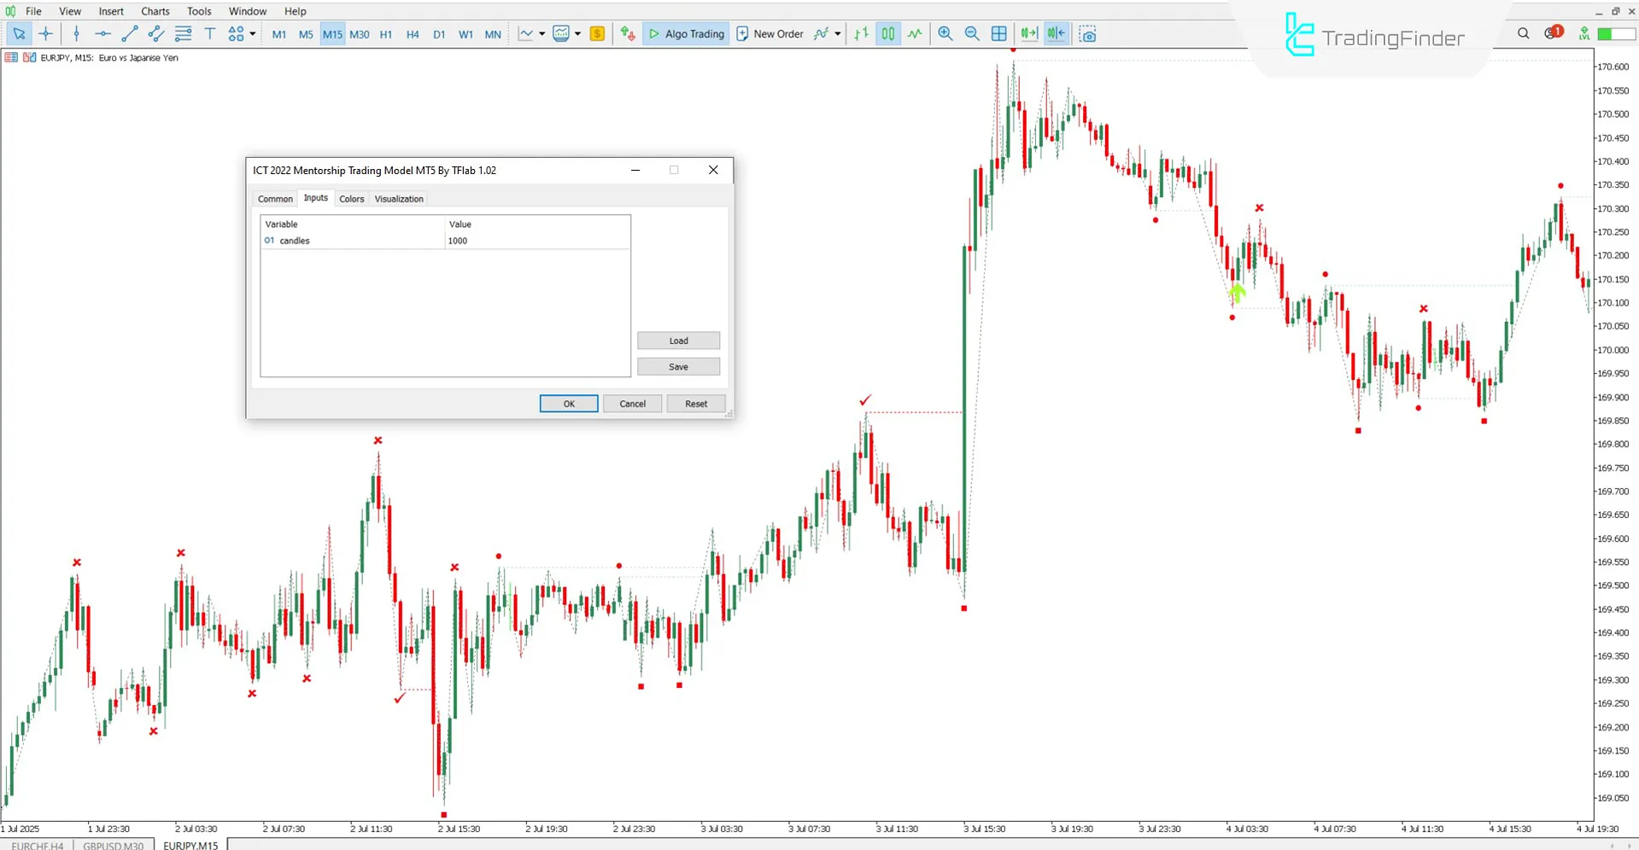
Task: Select the Trendline drawing tool
Action: click(130, 34)
